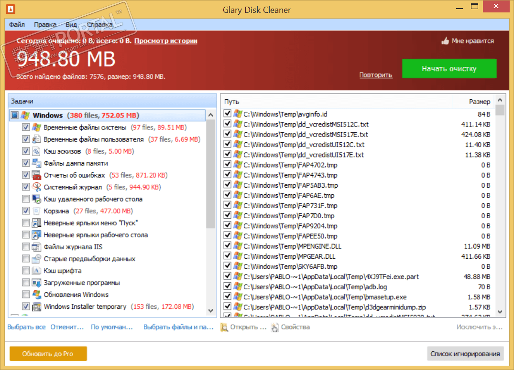
Task: Click the Повторить link
Action: [x=376, y=75]
